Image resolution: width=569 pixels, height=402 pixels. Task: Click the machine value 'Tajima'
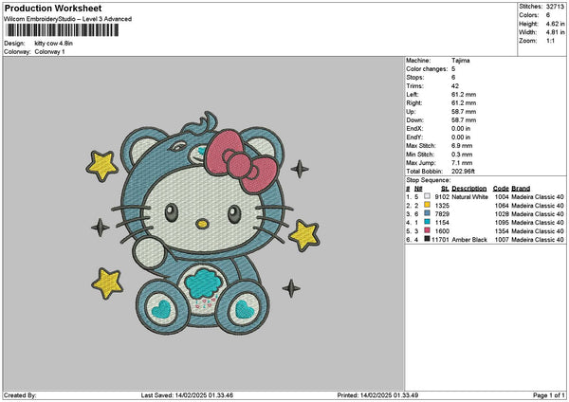click(x=461, y=61)
